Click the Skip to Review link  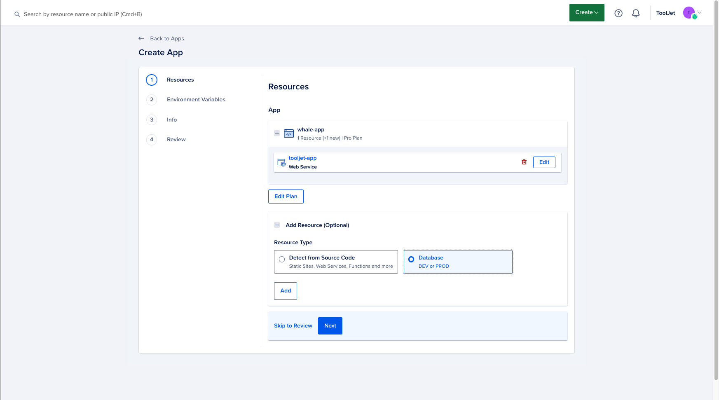point(293,326)
